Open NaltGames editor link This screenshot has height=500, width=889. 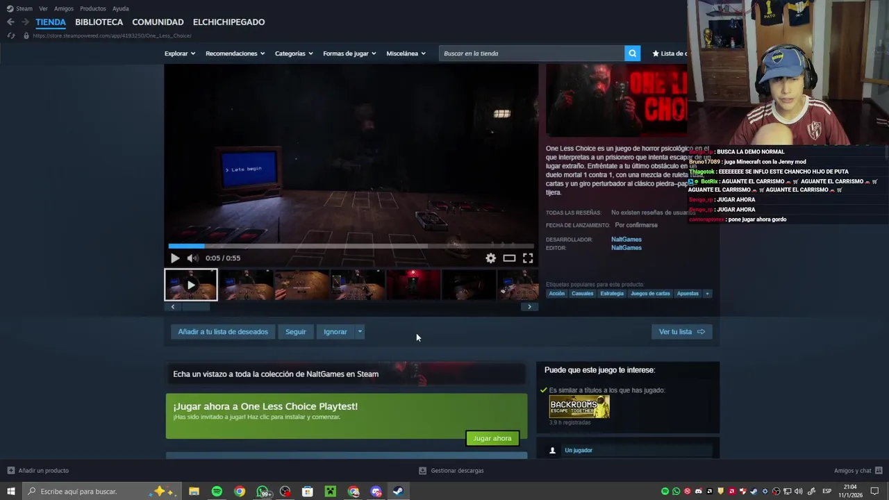(626, 248)
